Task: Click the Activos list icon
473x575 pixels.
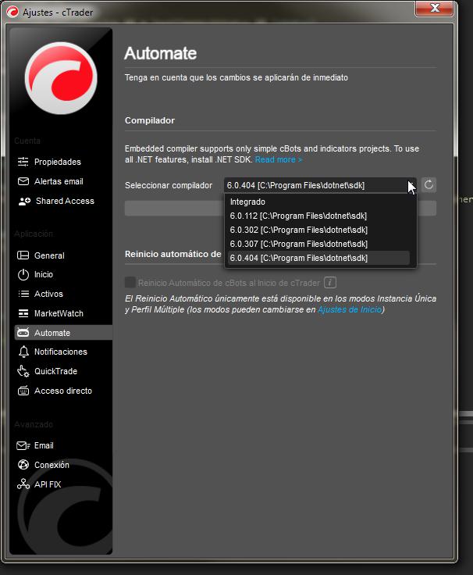Action: coord(23,294)
